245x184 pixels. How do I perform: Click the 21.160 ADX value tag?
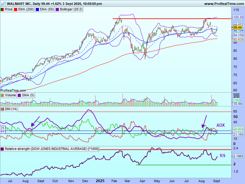238,134
